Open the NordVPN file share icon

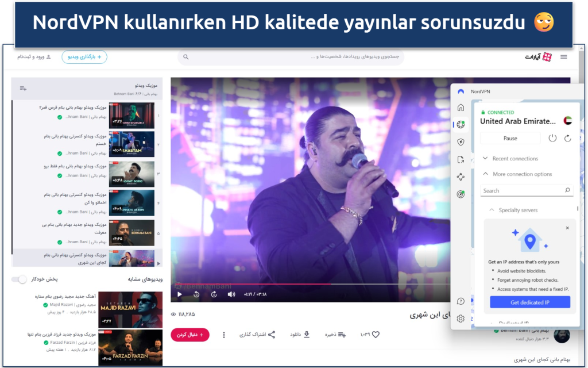click(461, 160)
